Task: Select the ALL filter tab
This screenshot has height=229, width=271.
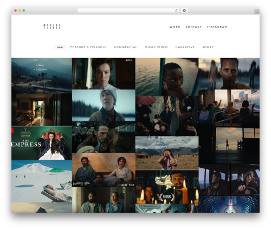Action: click(x=60, y=47)
